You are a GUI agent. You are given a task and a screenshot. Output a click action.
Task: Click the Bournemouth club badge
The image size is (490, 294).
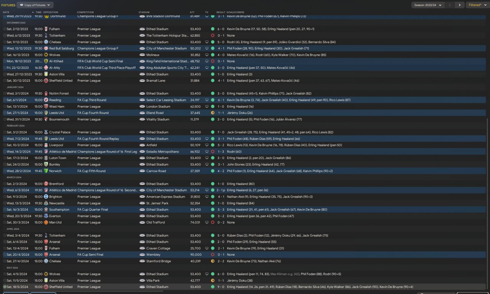pyautogui.click(x=46, y=119)
